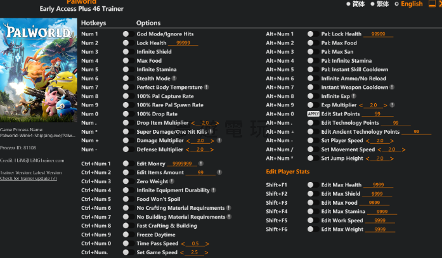Decrease Set Player Speed value

point(368,141)
